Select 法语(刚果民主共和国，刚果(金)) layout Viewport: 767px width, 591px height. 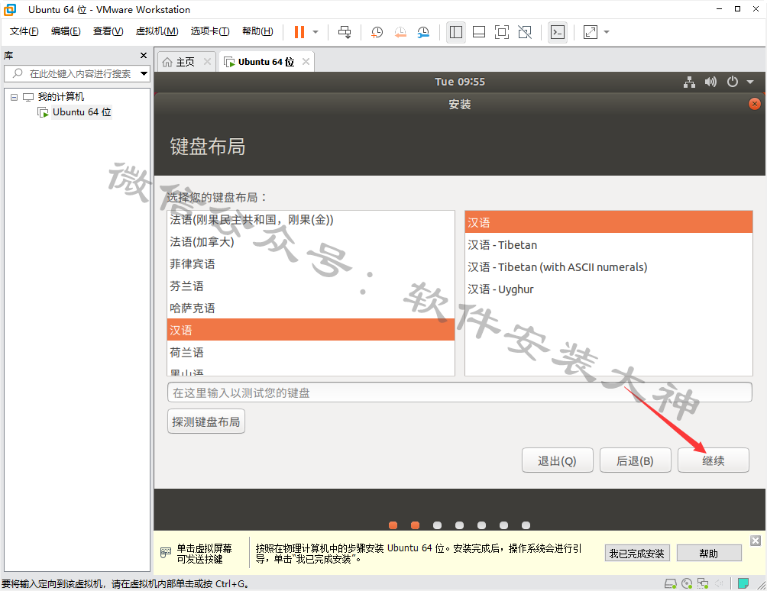(x=311, y=220)
